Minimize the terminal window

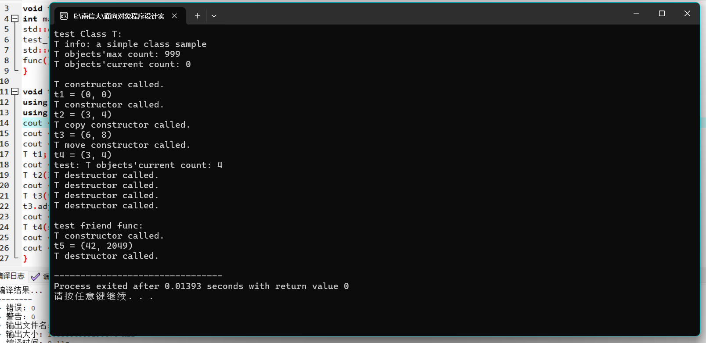coord(636,14)
